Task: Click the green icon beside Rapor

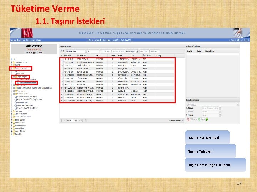Action: (207, 119)
